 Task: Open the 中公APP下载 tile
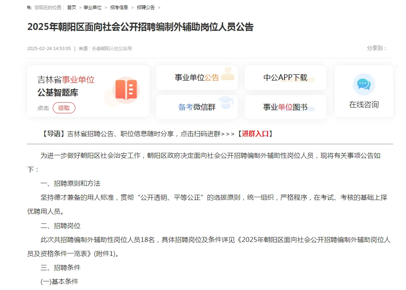click(285, 77)
